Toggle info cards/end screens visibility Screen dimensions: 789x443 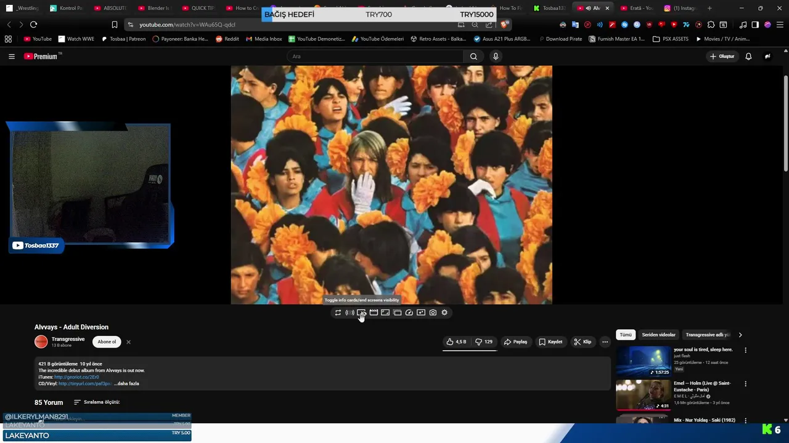361,313
